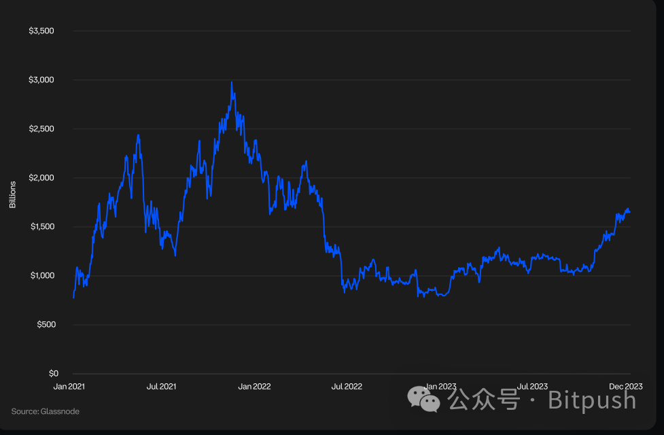Select the $3,000 axis value
Viewport: 664px width, 435px height.
click(41, 80)
